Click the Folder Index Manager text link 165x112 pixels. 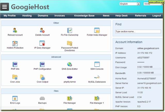pyautogui.click(x=97, y=35)
